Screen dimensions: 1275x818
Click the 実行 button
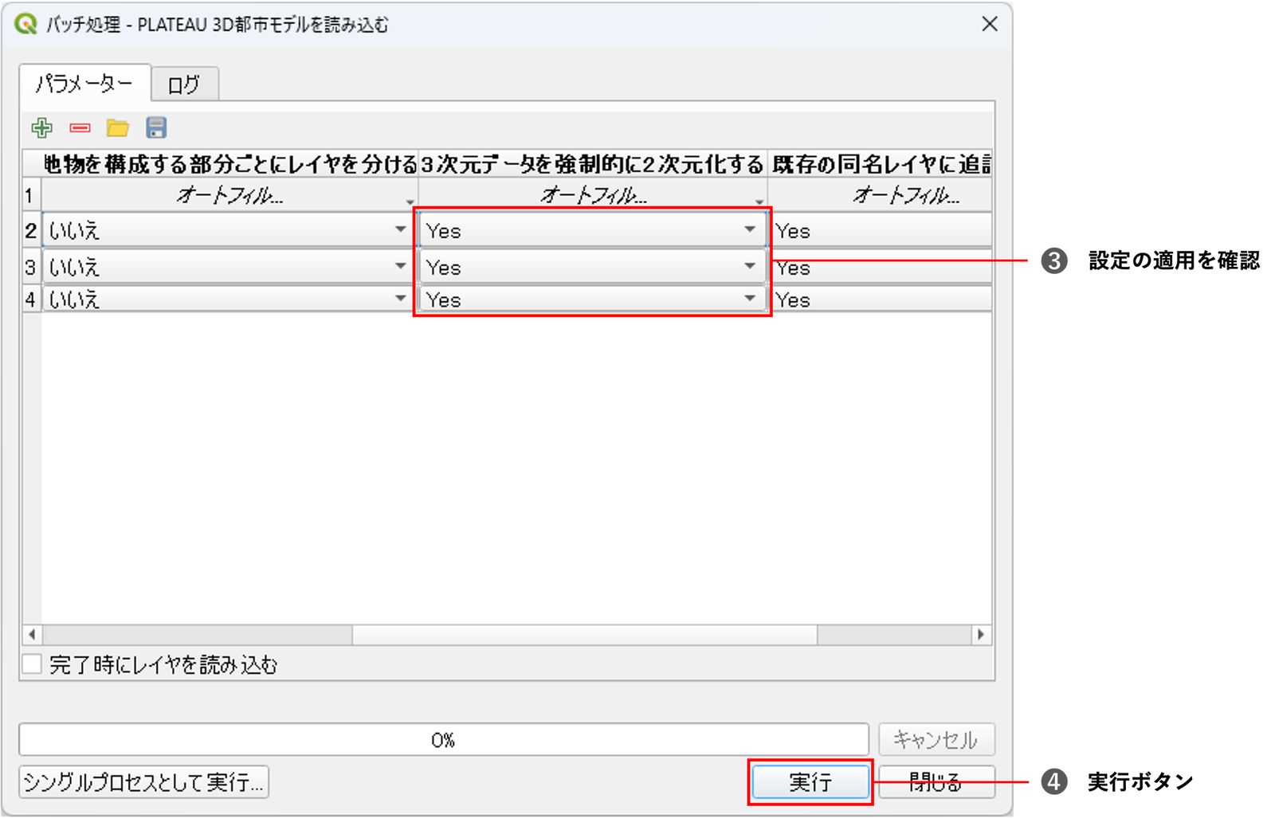810,781
